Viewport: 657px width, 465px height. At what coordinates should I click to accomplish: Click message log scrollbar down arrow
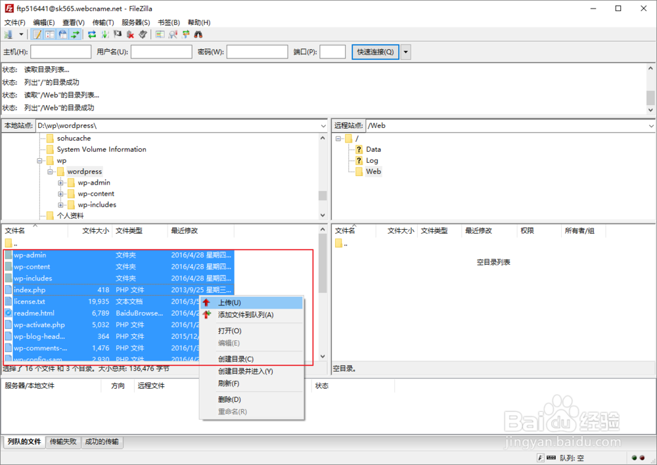pyautogui.click(x=650, y=110)
